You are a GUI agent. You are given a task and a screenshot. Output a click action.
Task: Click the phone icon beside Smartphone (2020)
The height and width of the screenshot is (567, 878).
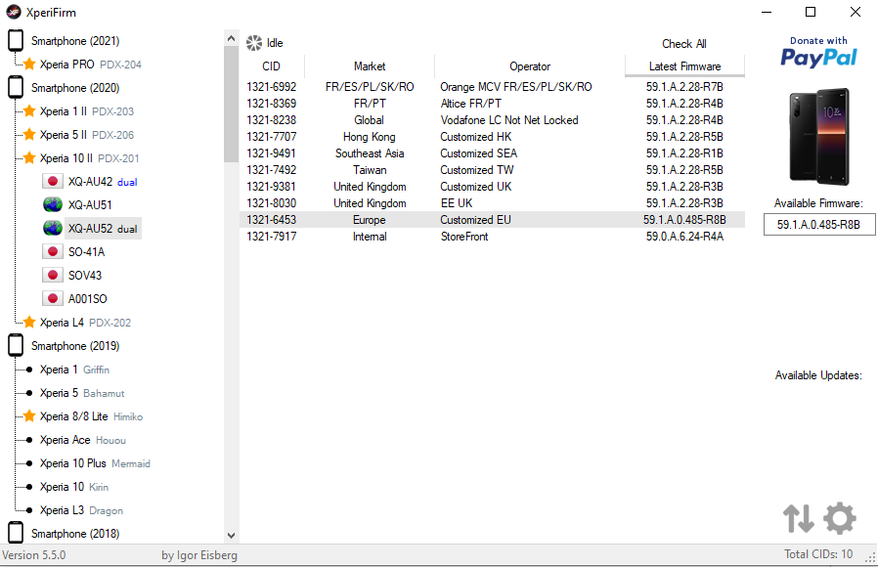click(x=16, y=88)
